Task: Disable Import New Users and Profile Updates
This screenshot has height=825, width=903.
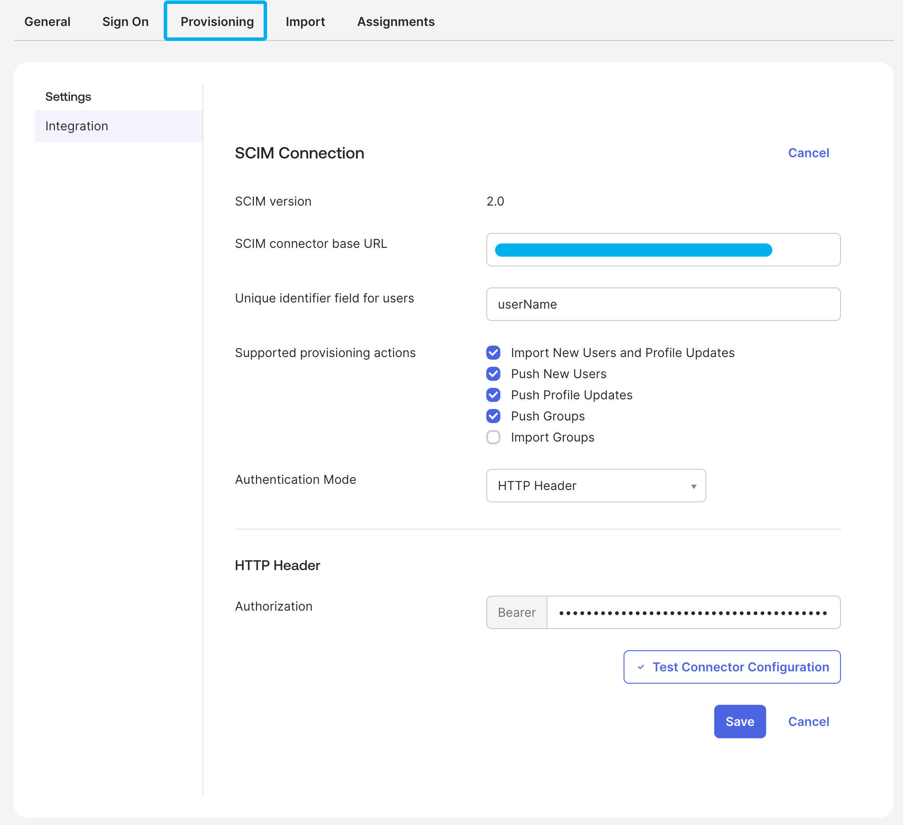Action: click(493, 353)
